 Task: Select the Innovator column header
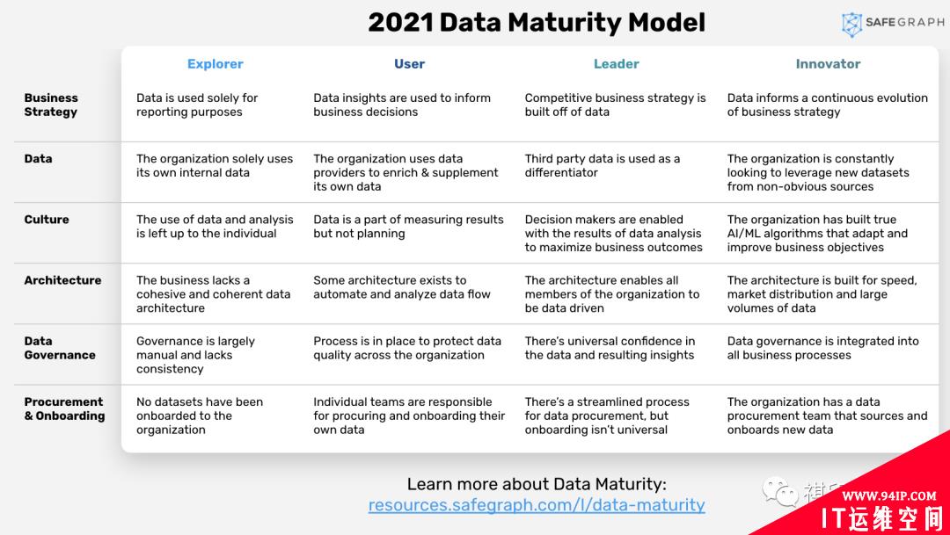(x=828, y=64)
